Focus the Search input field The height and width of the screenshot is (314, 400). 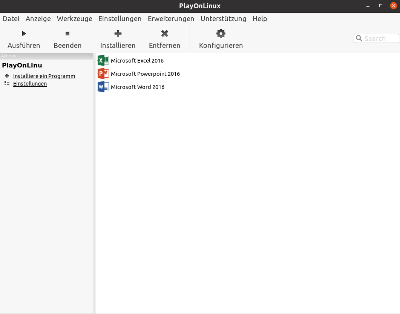click(376, 38)
